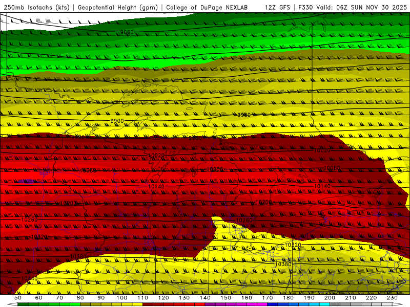Click the 50 knot scale label
The image size is (410, 307).
(x=18, y=298)
